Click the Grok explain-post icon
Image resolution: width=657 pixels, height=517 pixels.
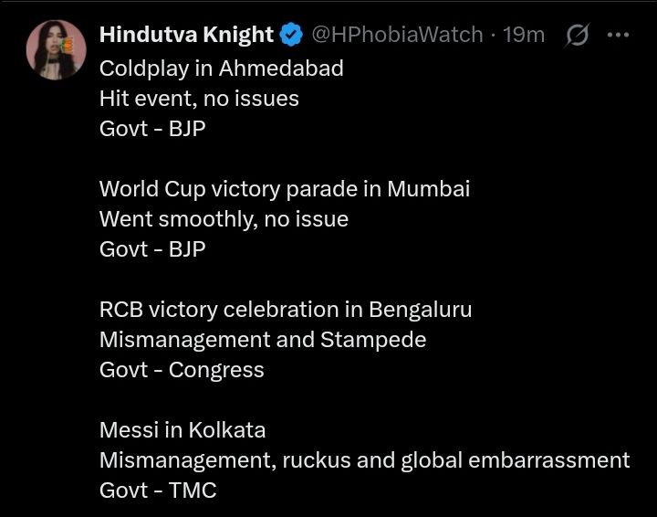(x=577, y=36)
